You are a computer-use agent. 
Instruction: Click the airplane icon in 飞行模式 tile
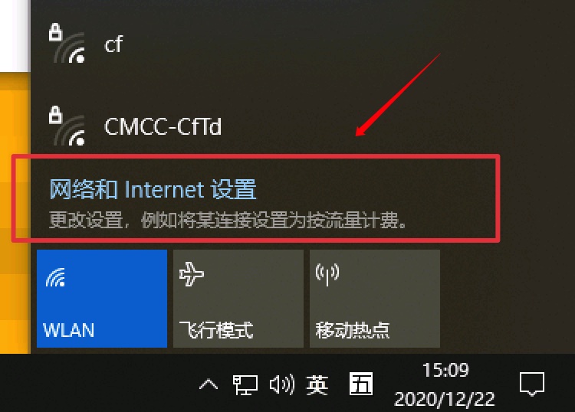coord(192,273)
